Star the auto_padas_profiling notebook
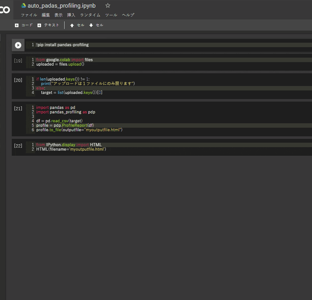312x300 pixels. pyautogui.click(x=107, y=5)
